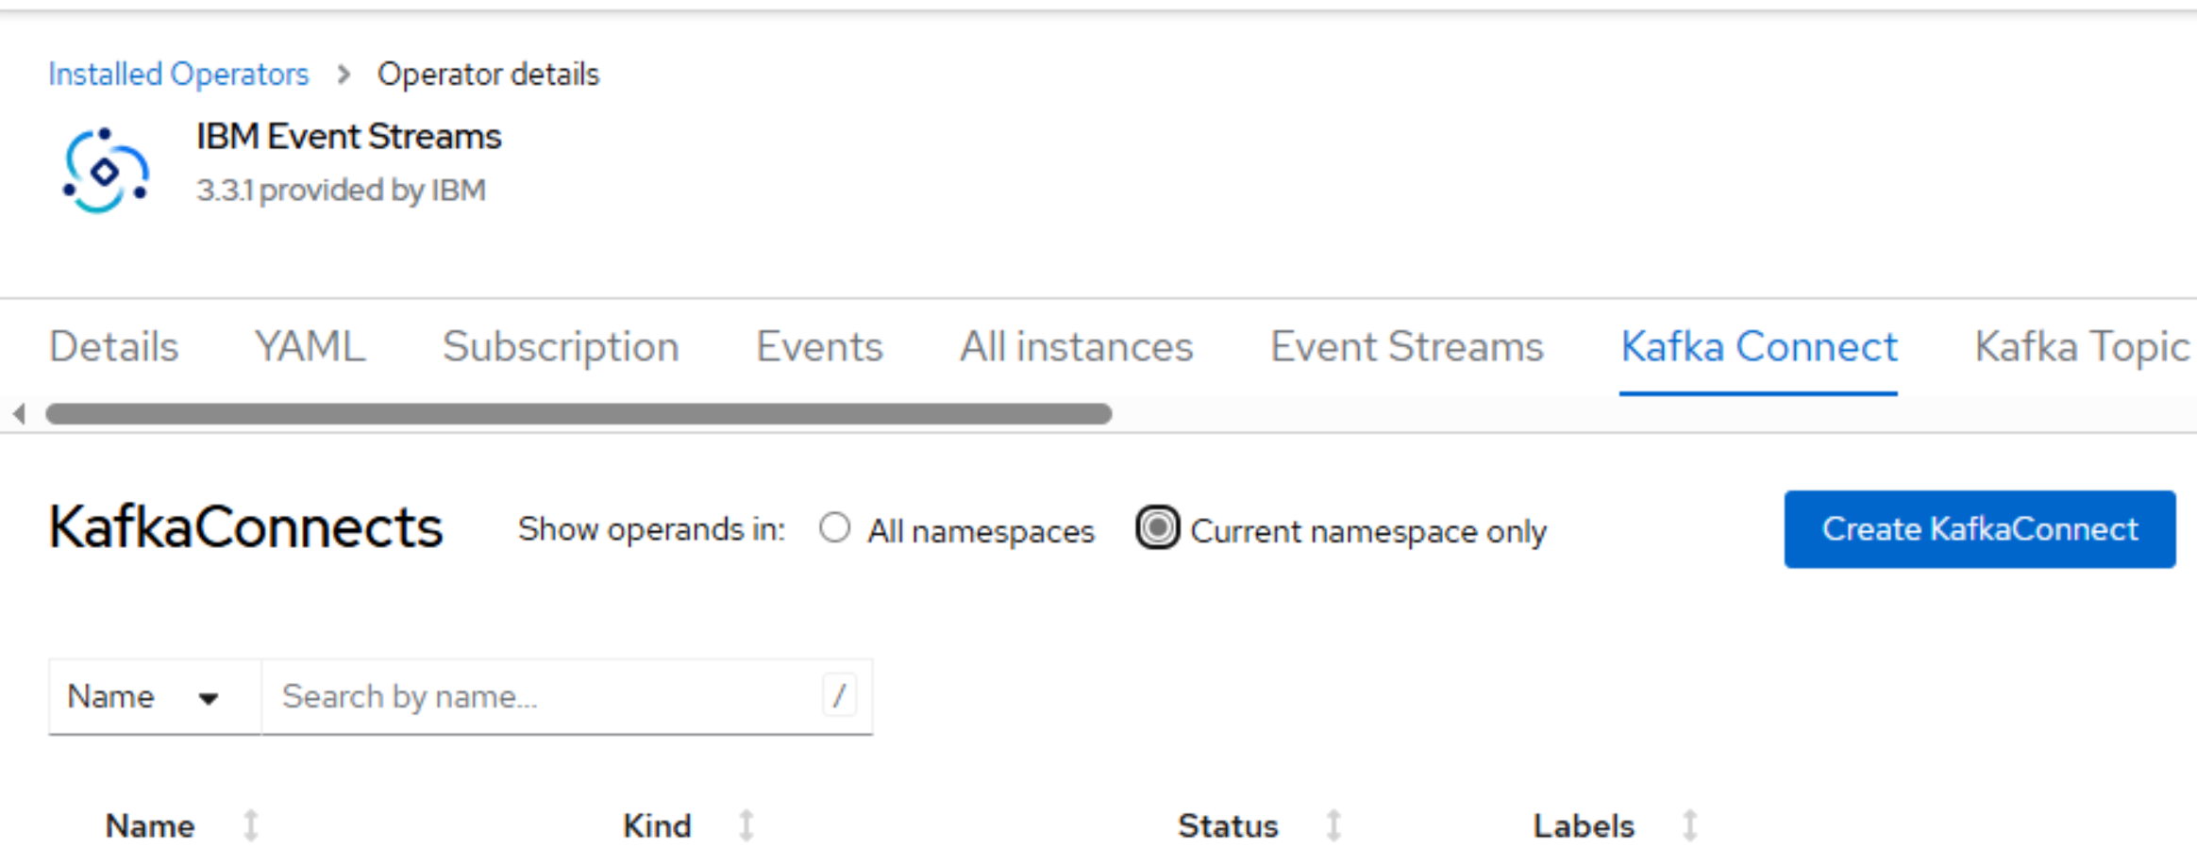The image size is (2197, 865).
Task: Click the breadcrumb separator chevron
Action: pyautogui.click(x=344, y=75)
